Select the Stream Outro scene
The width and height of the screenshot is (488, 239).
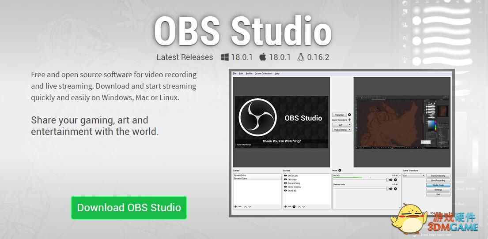click(x=257, y=179)
